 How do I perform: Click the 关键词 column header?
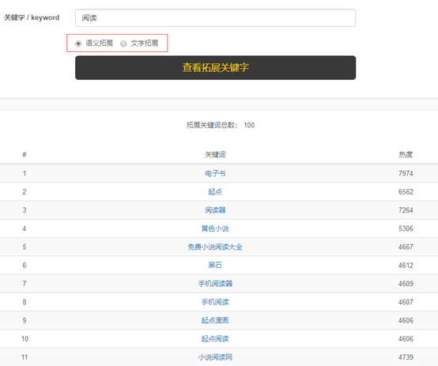coord(215,154)
